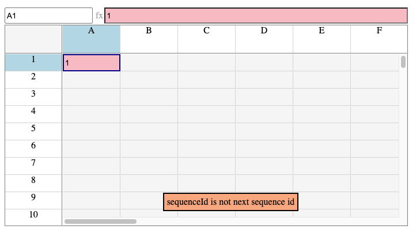The image size is (420, 233).
Task: Select column B header
Action: pyautogui.click(x=149, y=39)
